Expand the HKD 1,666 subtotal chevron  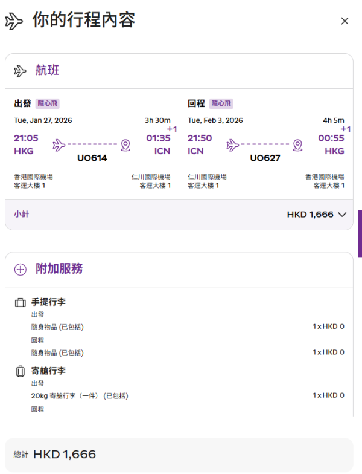click(342, 215)
